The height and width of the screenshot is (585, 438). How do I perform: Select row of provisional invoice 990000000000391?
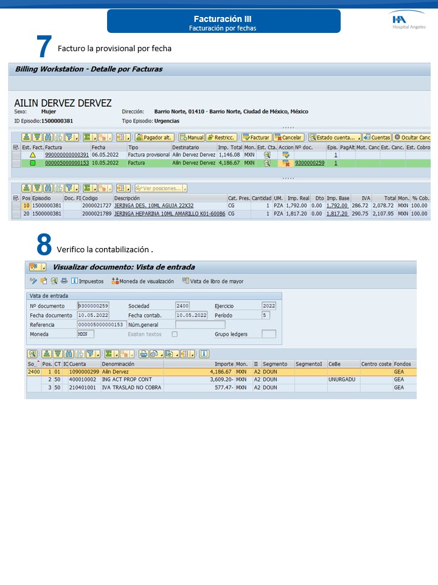15,155
